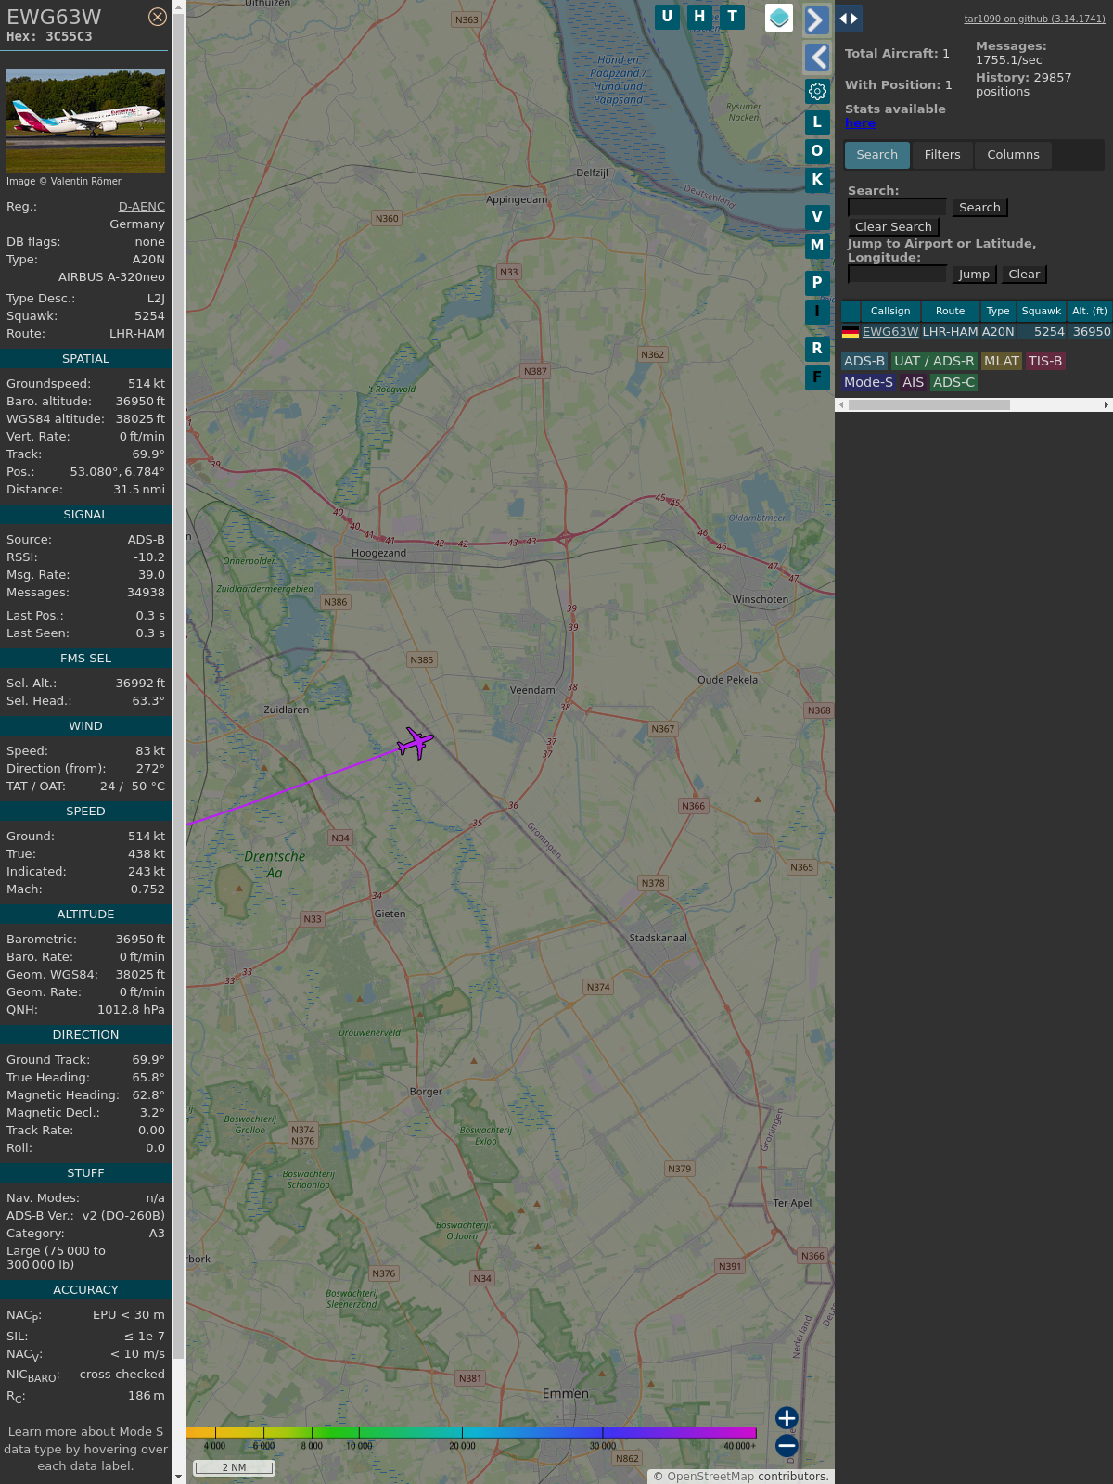The image size is (1113, 1484).
Task: Toggle the M map button
Action: (x=817, y=245)
